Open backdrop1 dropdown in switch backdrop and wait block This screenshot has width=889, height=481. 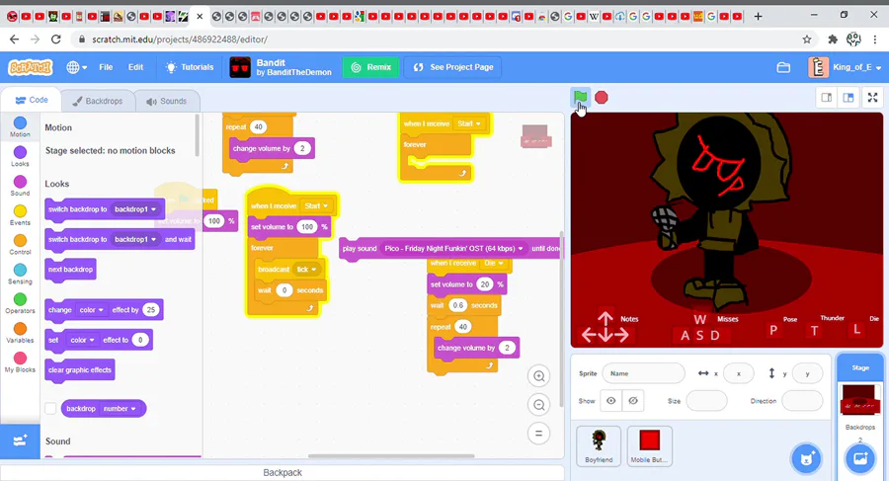click(x=135, y=239)
